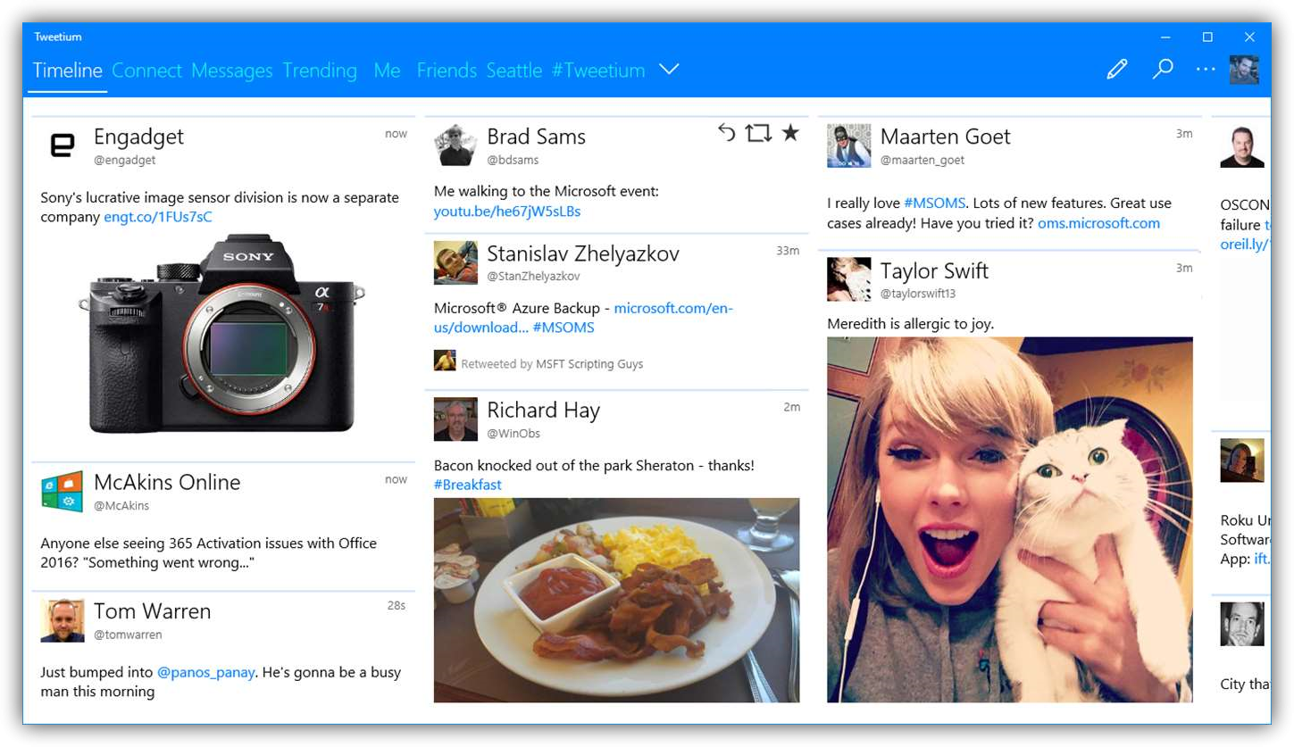Click the Taylor Swift author name

tap(935, 270)
